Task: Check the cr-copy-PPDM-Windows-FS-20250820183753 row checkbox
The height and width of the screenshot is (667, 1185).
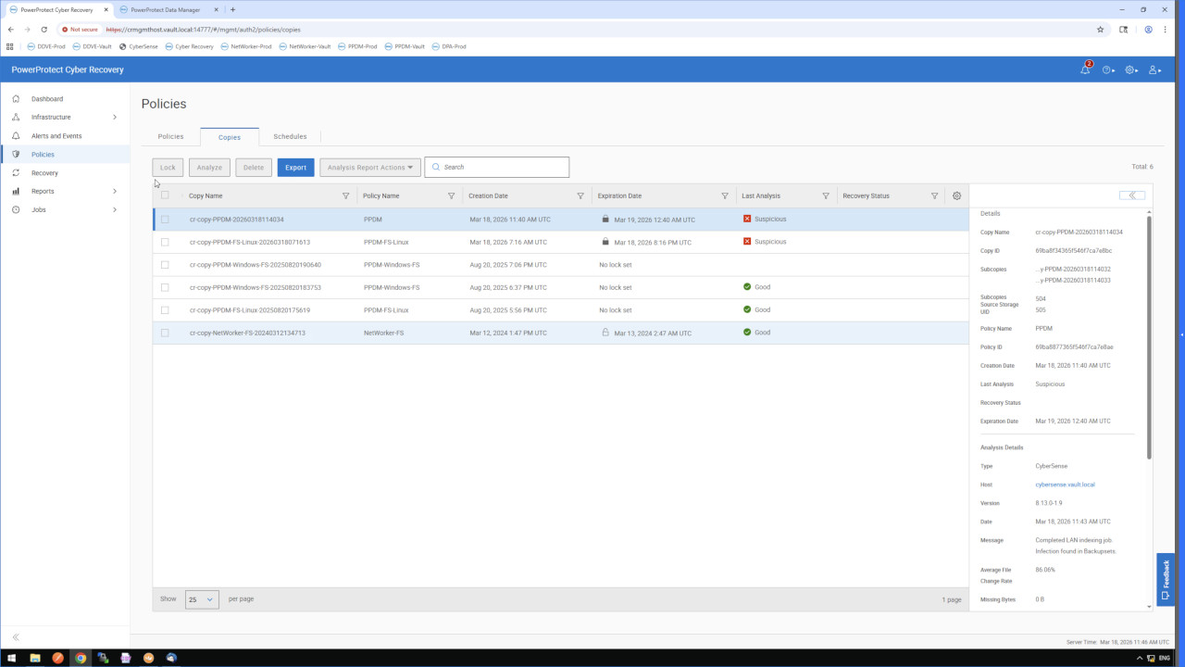Action: click(165, 287)
